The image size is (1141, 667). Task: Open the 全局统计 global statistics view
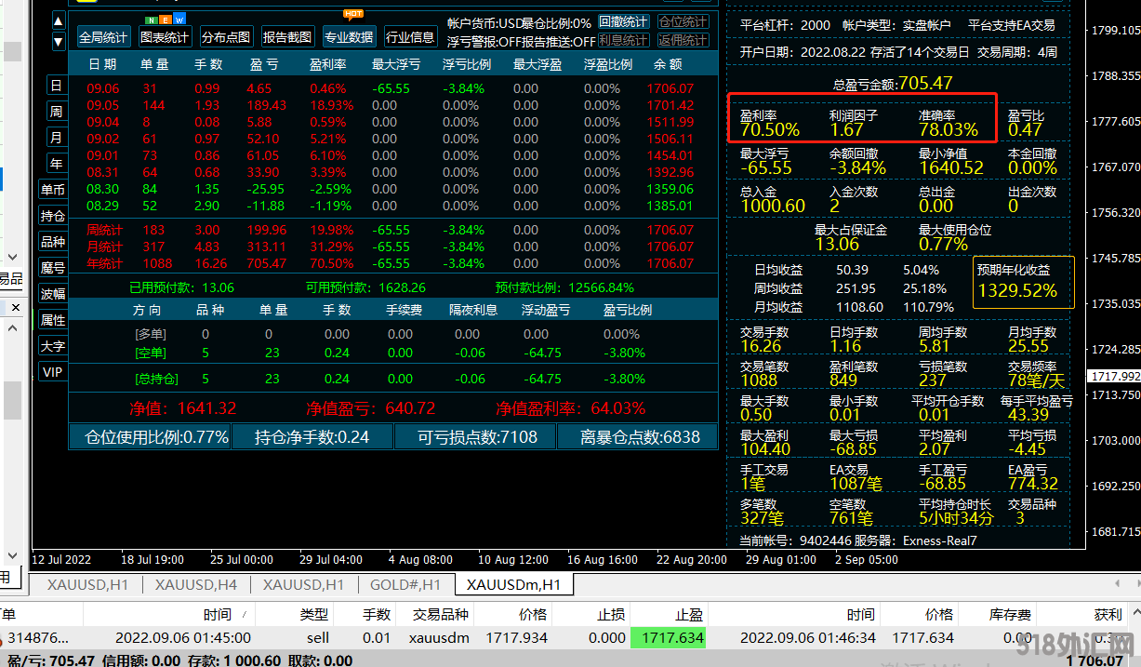[103, 37]
